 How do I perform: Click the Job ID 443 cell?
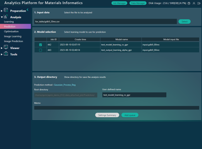tap(53, 50)
